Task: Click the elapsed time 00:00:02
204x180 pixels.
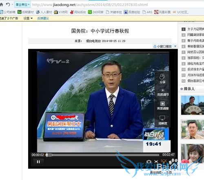Action: tap(38, 155)
